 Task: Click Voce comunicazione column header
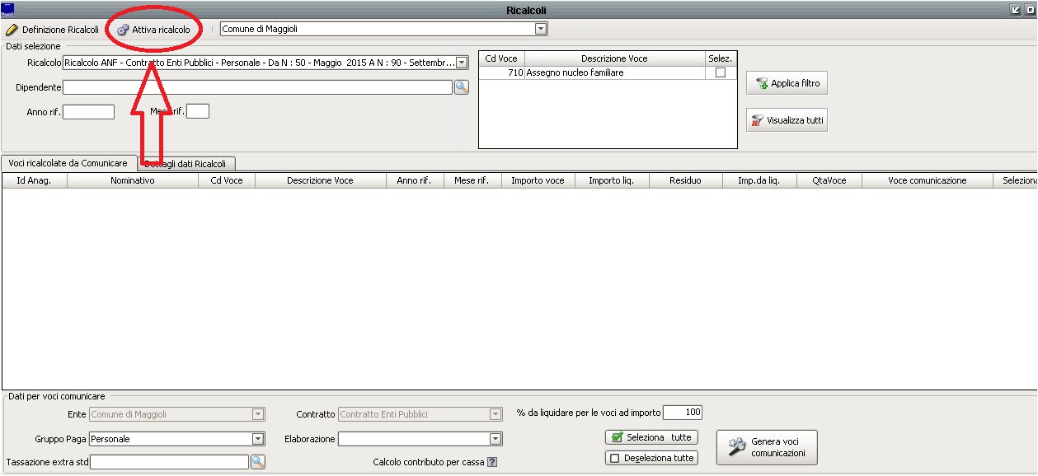(928, 180)
